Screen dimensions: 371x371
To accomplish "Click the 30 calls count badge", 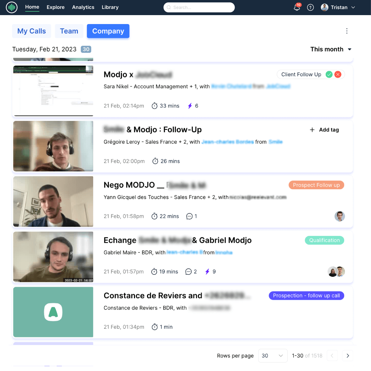I will coord(86,49).
